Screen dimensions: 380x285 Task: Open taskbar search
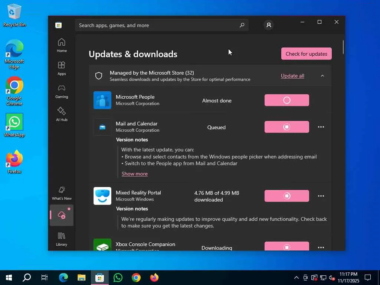[x=27, y=278]
